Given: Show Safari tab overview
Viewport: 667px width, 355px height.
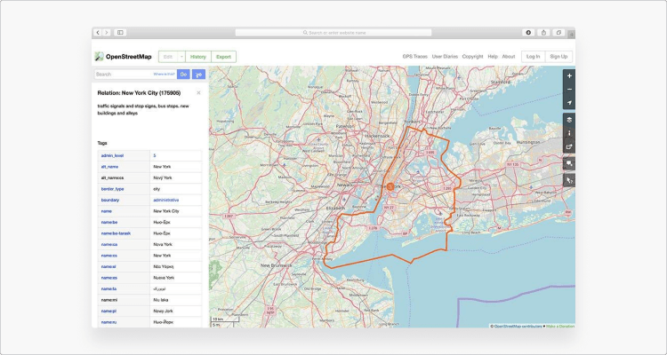Looking at the screenshot, I should (x=559, y=32).
